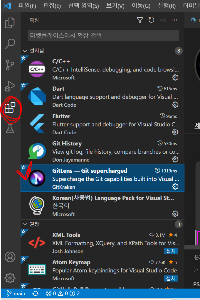Open the Accounts icon in the activity bar
This screenshot has height=300, width=200.
tap(10, 257)
